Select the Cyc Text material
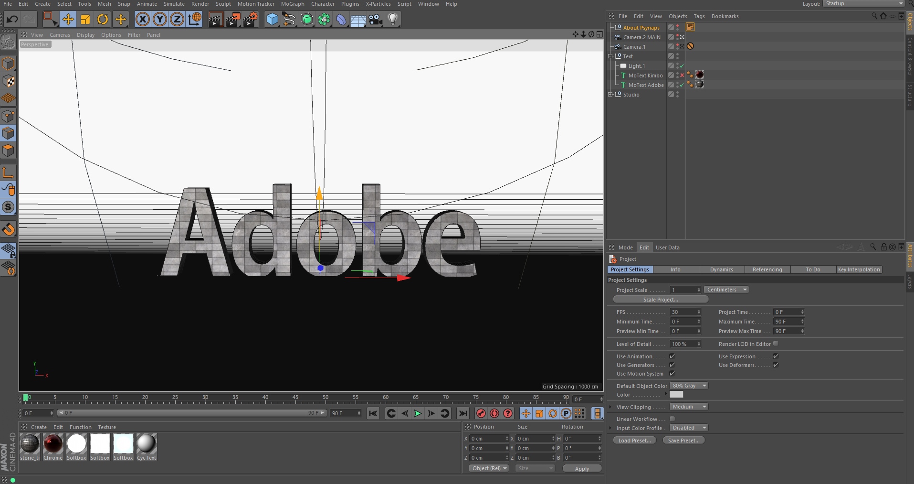 tap(147, 447)
